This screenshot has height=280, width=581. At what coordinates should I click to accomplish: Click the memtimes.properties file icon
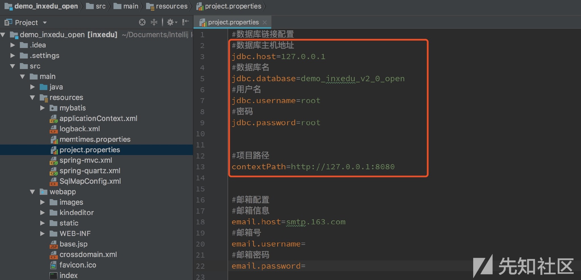pos(54,140)
